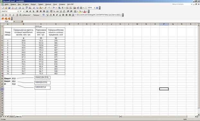Click the =МАКС(B4:B18) text box
200x121 pixels.
click(42, 77)
